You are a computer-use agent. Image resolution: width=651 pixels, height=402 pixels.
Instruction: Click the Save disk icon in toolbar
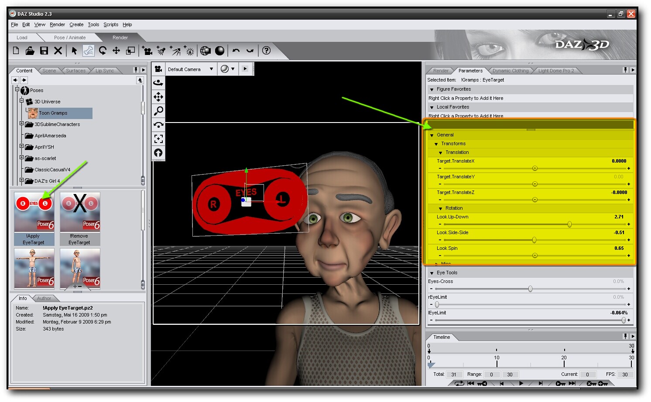(x=44, y=51)
